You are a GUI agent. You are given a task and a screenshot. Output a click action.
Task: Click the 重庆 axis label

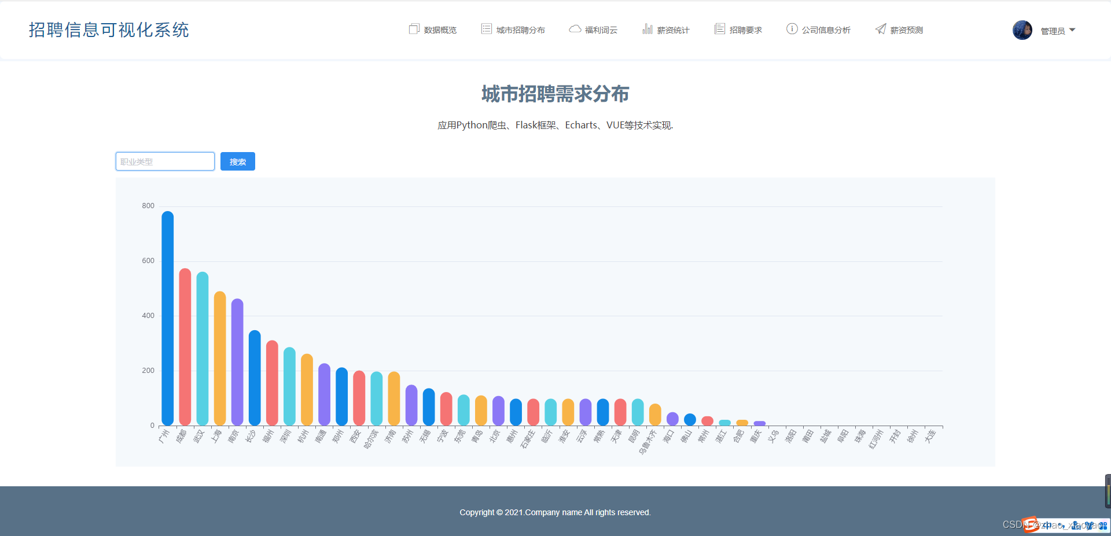click(756, 437)
